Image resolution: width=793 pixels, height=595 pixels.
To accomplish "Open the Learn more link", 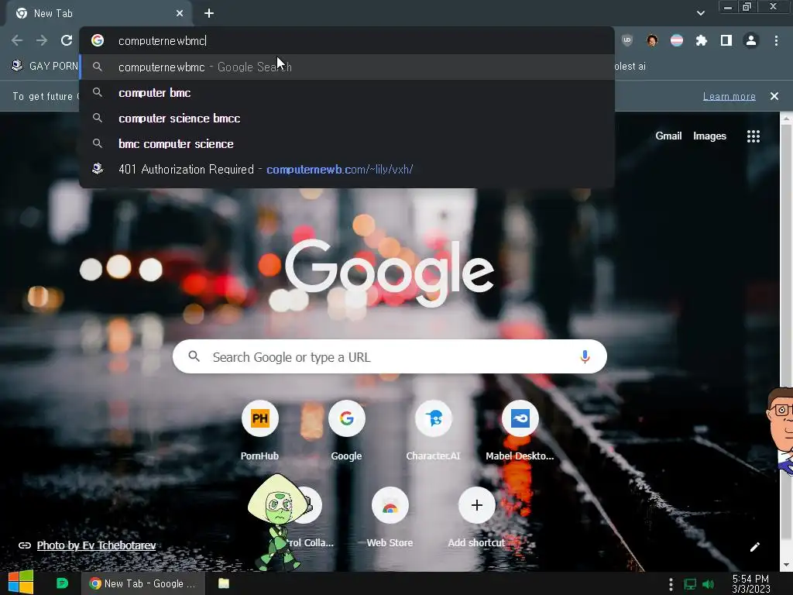I will [x=729, y=96].
